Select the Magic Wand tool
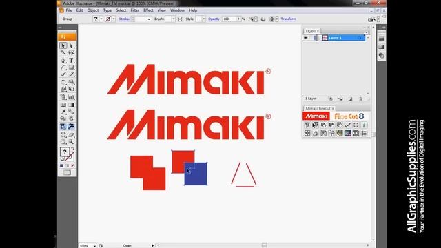This screenshot has height=248, width=441. tap(63, 52)
